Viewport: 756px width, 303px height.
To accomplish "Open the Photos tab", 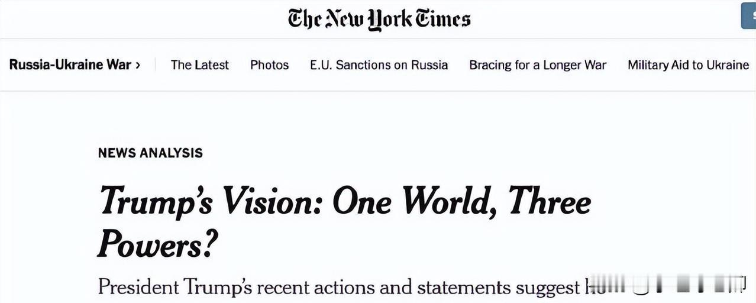I will click(x=269, y=65).
